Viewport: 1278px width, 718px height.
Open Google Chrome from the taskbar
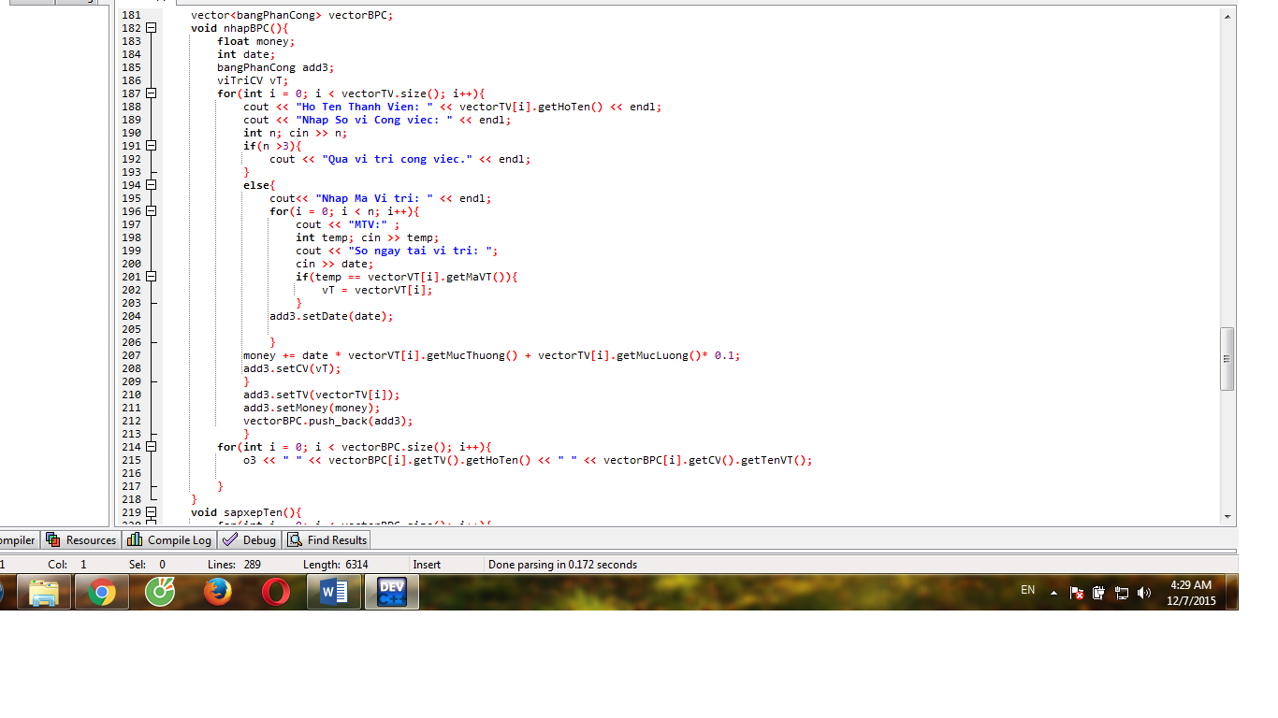click(102, 592)
